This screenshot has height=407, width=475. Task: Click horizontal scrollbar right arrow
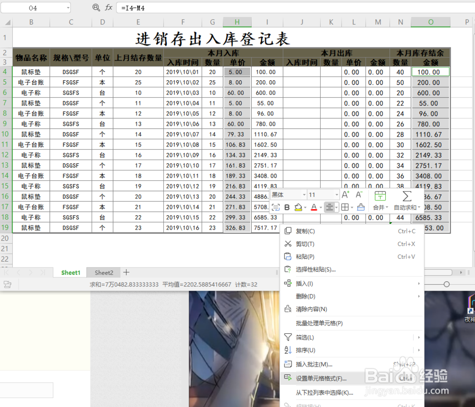(461, 273)
